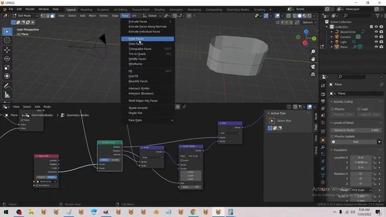
Task: Click the Shade Smooth menu entry
Action: (147, 108)
